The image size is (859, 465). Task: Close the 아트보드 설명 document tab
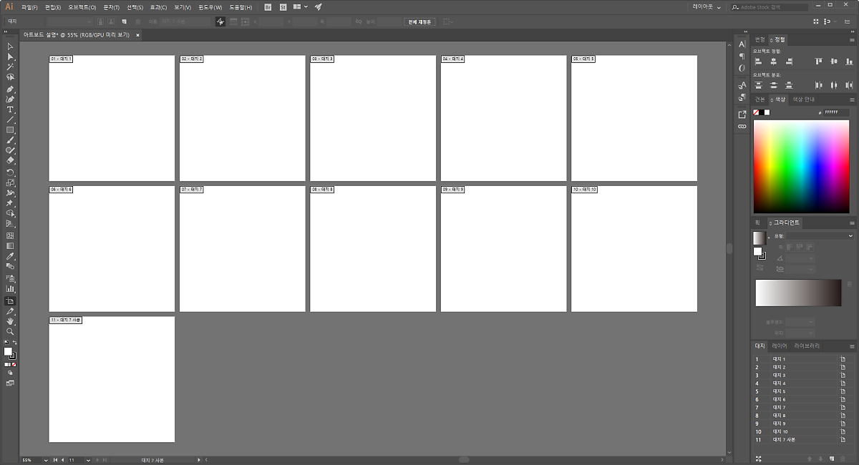click(x=137, y=34)
